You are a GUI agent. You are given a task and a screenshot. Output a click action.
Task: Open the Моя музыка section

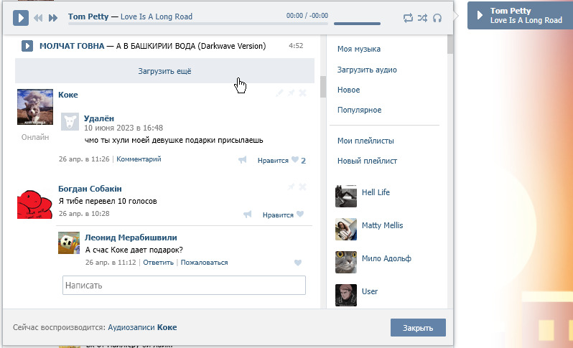click(359, 49)
